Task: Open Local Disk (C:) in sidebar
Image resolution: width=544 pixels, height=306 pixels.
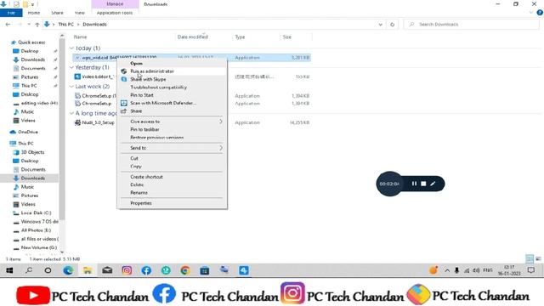Action: point(36,212)
